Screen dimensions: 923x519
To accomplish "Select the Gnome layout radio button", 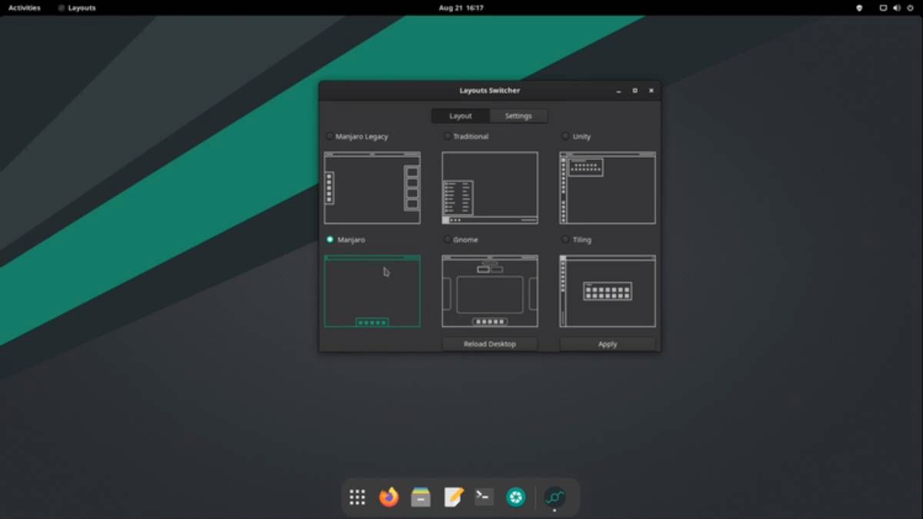I will [x=448, y=240].
